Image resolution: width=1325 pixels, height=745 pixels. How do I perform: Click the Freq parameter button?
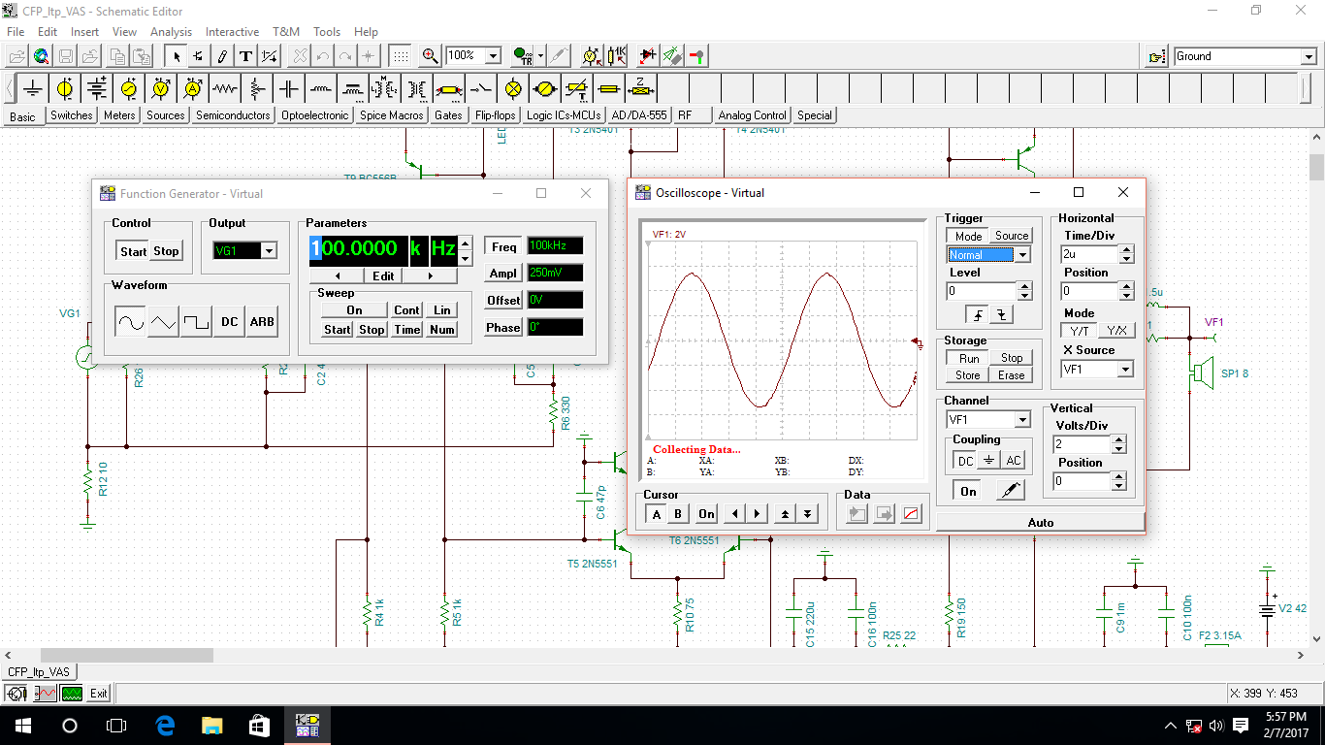coord(503,246)
